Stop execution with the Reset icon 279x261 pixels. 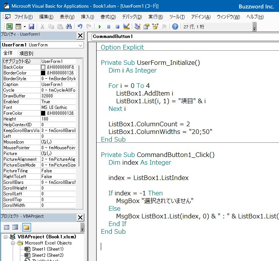click(117, 27)
